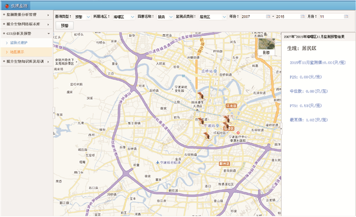This screenshot has height=217, width=356.
Task: Click the rat marker on 海曙区 label
Action: [226, 126]
